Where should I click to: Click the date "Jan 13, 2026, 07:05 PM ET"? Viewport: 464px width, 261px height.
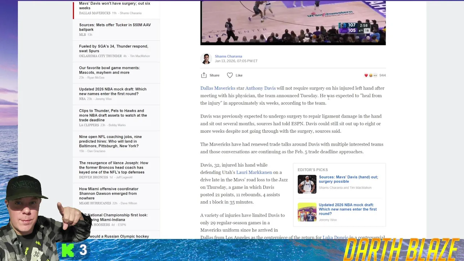(x=236, y=61)
